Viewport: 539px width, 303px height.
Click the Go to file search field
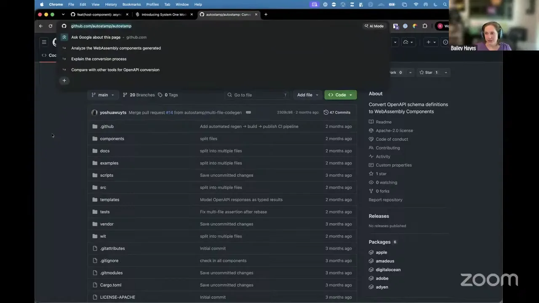[257, 95]
